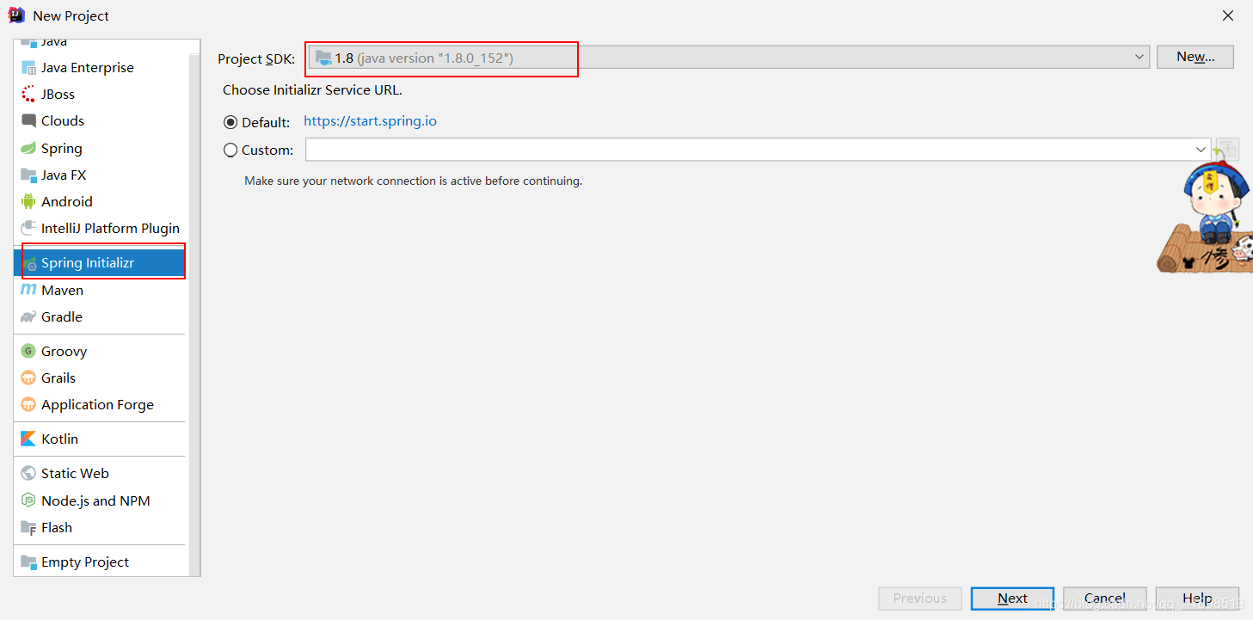This screenshot has width=1253, height=620.
Task: Click the Clouds chat bubble icon
Action: (28, 121)
